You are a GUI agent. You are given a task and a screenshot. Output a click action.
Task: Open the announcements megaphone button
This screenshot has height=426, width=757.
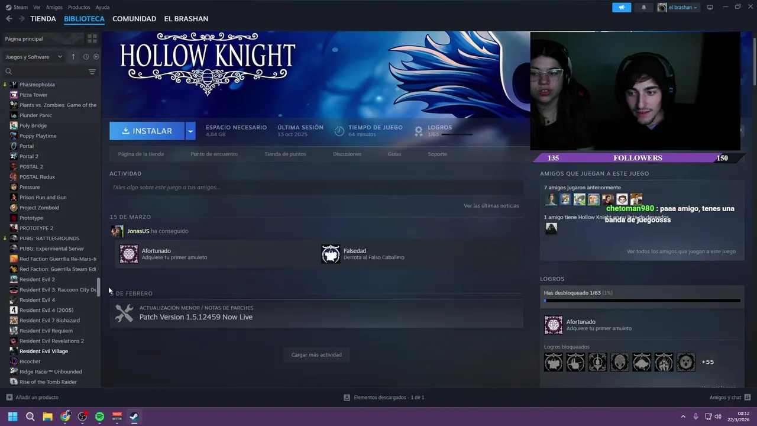[x=622, y=7]
